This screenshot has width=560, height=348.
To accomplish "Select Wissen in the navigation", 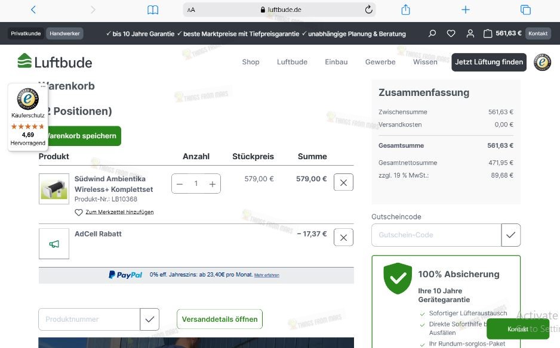I will pos(425,62).
